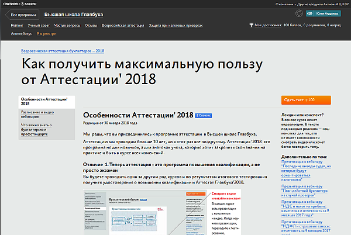The image size is (351, 235).
Task: Click the page heading Как получить максимальную пользу
Action: pyautogui.click(x=142, y=71)
